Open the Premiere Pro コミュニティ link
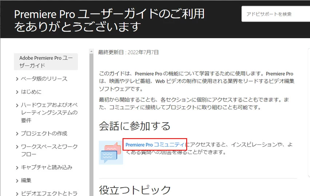This screenshot has height=196, width=310. click(155, 145)
